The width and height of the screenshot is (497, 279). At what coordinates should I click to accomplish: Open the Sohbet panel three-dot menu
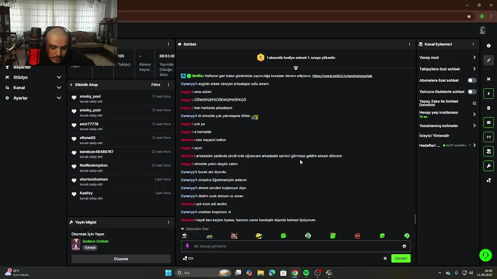tap(409, 44)
